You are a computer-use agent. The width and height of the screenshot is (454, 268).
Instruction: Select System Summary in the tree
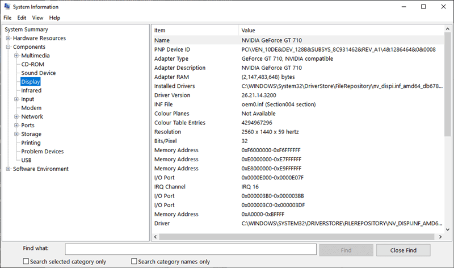26,30
